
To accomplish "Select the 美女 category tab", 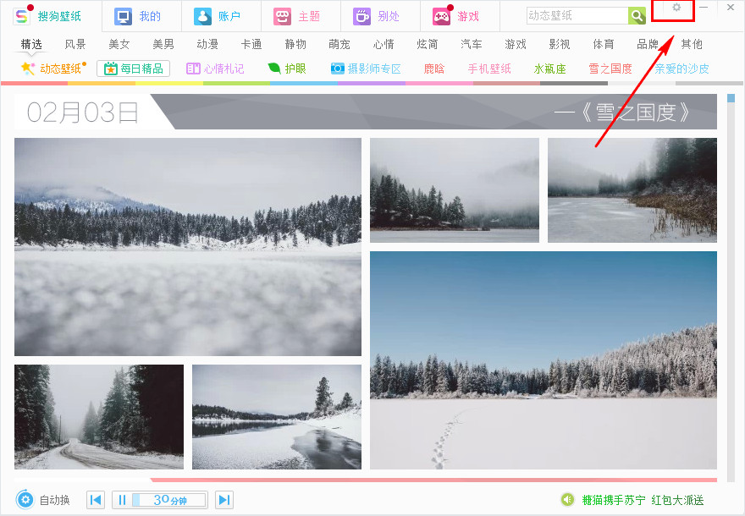I will click(x=119, y=44).
